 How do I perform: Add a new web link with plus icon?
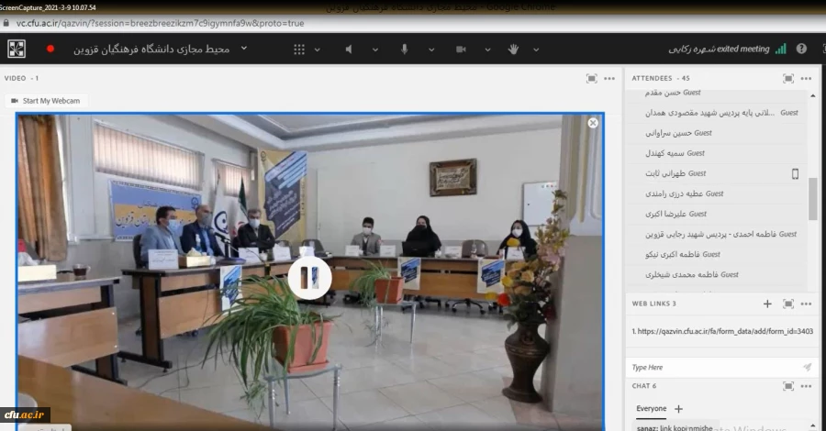click(767, 304)
